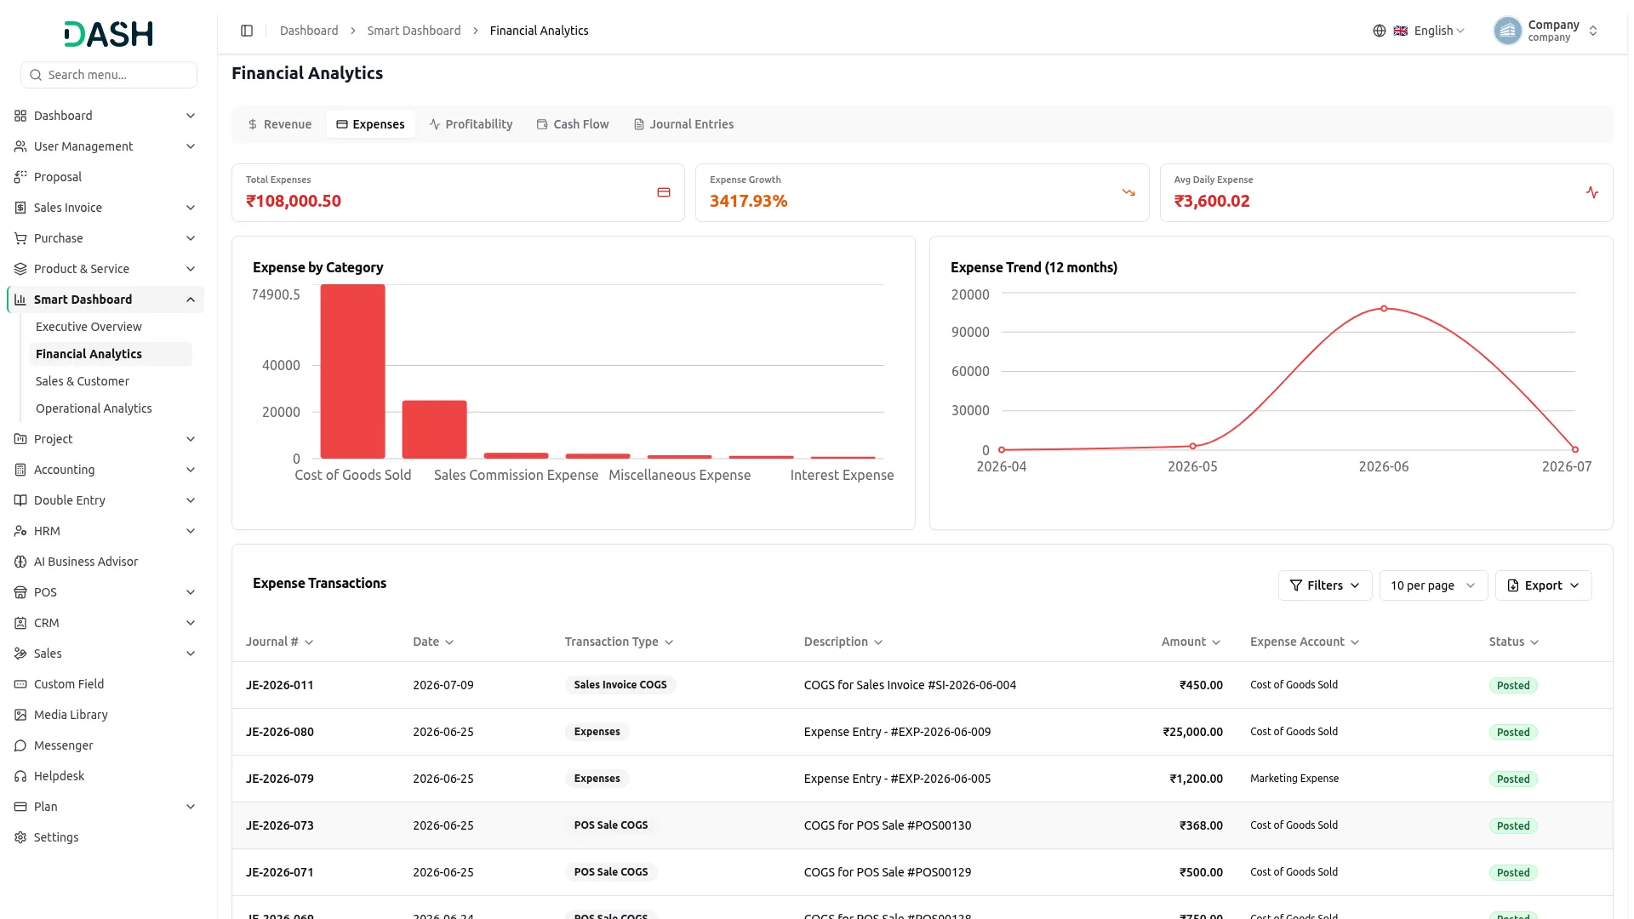
Task: Click the Custom Field icon
Action: [20, 684]
